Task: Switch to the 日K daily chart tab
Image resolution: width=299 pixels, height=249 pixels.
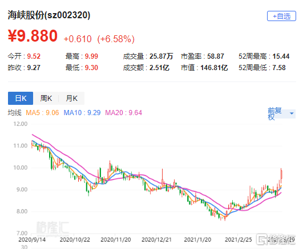Action: (x=21, y=98)
